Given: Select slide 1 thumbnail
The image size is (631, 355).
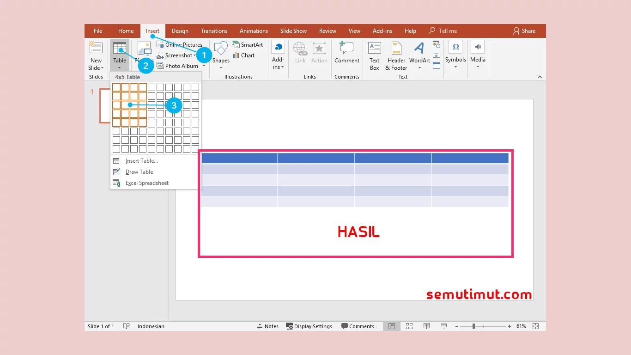Looking at the screenshot, I should point(105,106).
